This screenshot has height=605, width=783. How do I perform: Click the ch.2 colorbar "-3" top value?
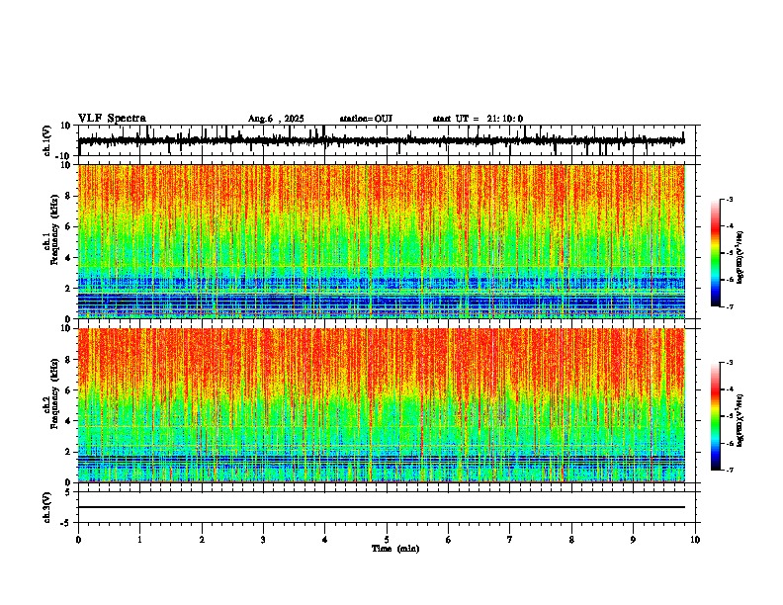pos(730,363)
